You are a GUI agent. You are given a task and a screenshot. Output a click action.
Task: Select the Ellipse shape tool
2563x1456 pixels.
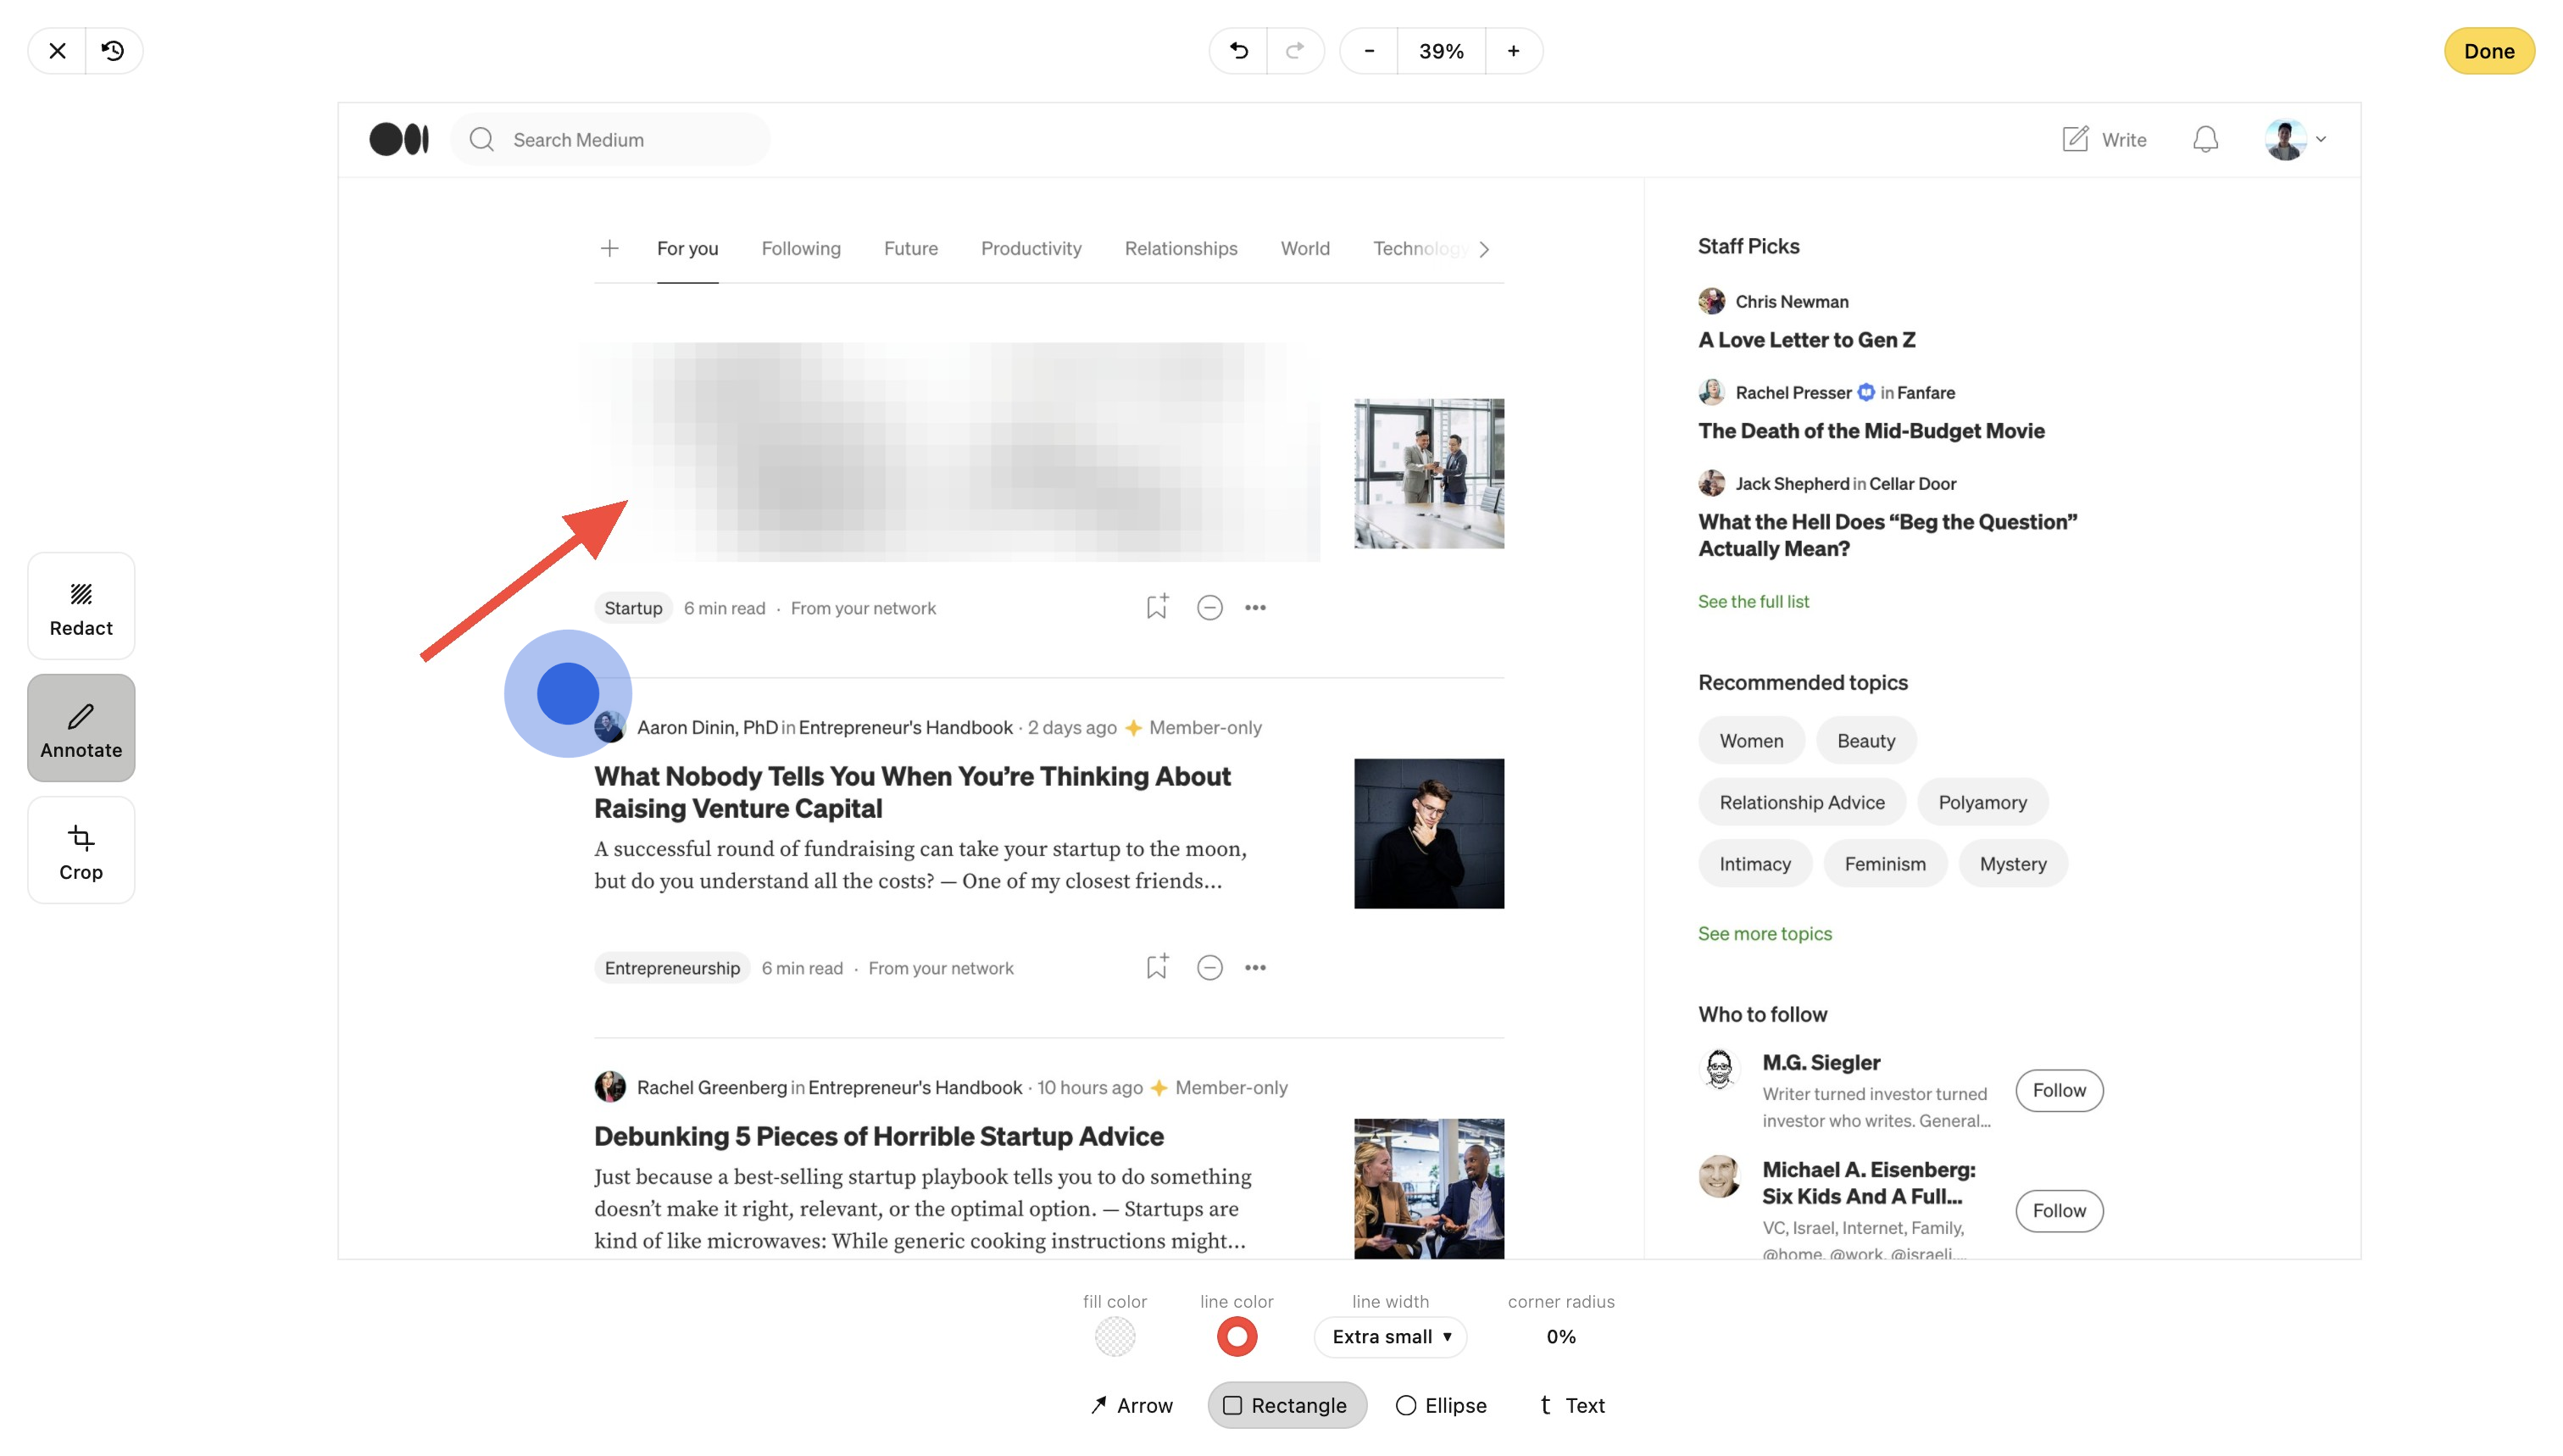click(x=1441, y=1405)
